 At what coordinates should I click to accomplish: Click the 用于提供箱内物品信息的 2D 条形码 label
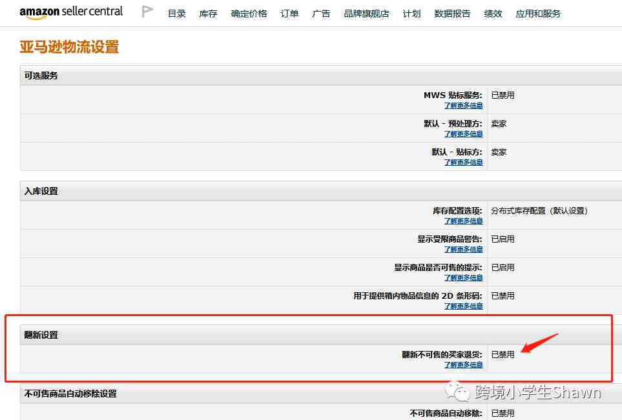click(x=418, y=295)
